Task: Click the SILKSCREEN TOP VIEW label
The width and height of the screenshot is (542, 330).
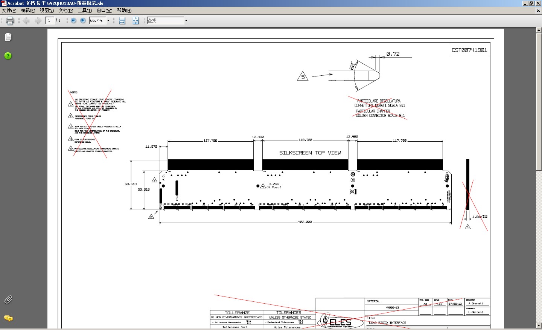Action: [x=310, y=153]
